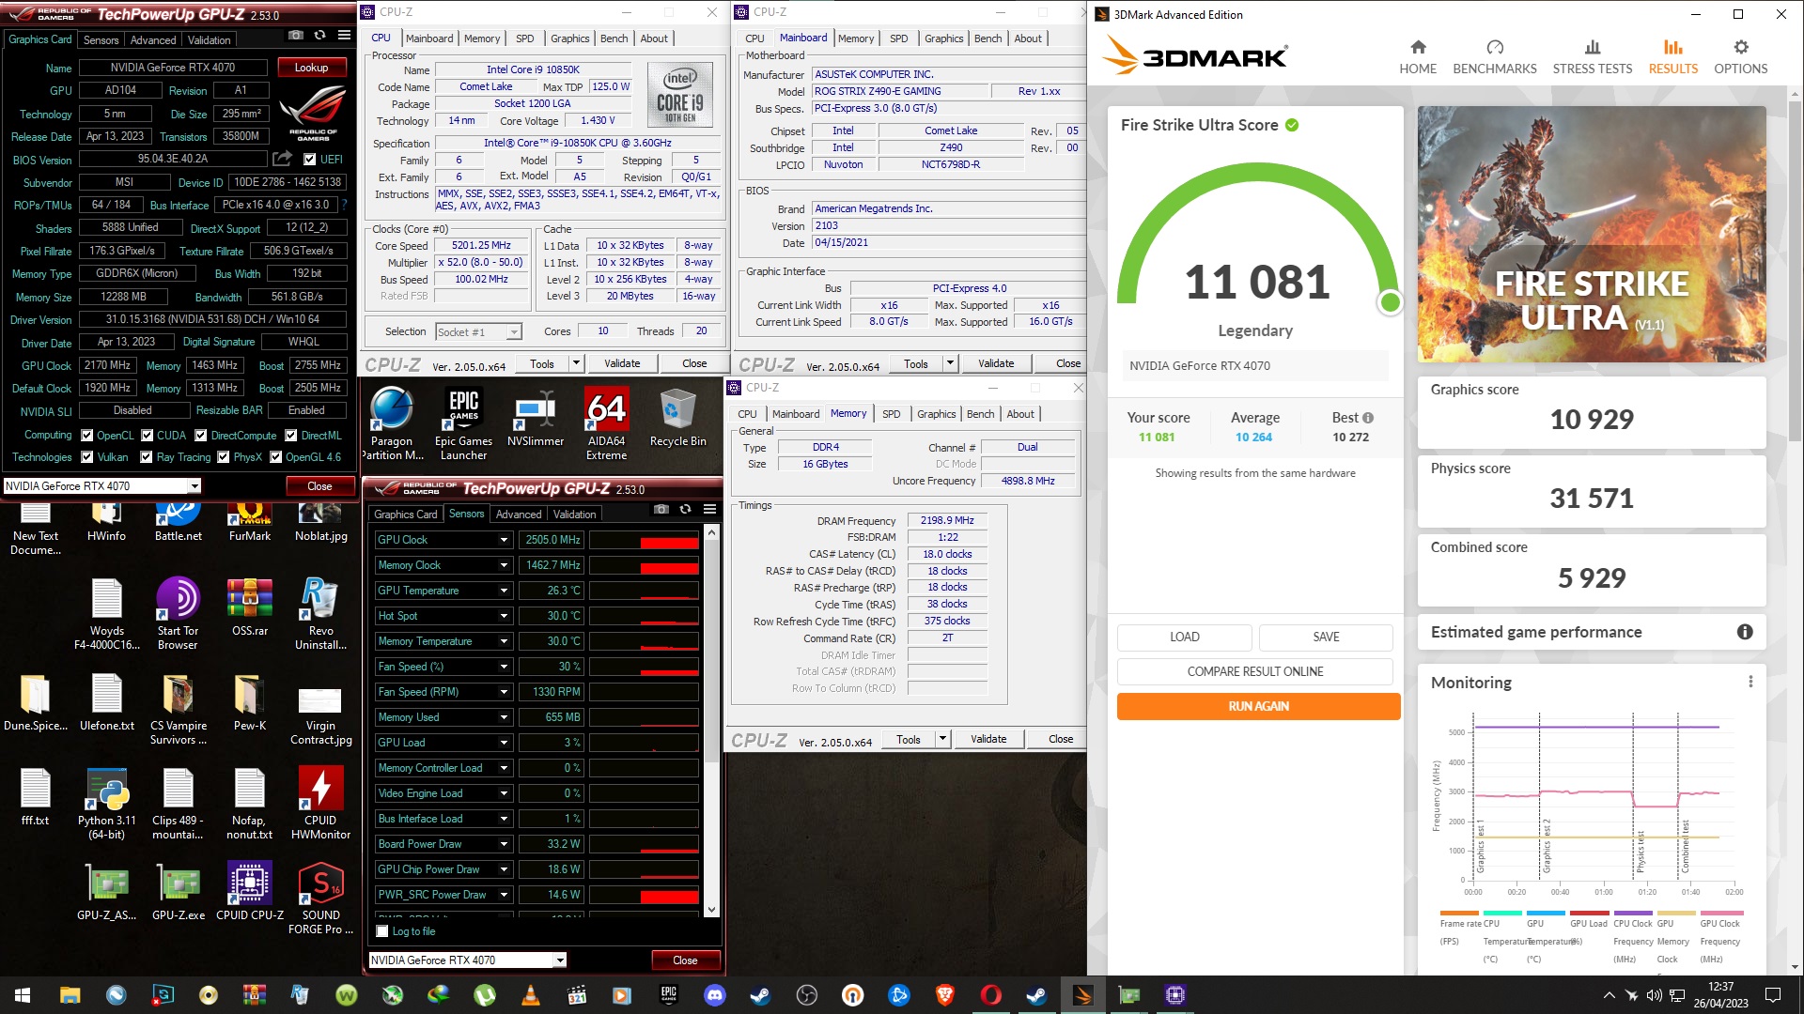Select the SPD tab in CPU-Z CPU window
This screenshot has height=1014, width=1804.
coord(524,38)
